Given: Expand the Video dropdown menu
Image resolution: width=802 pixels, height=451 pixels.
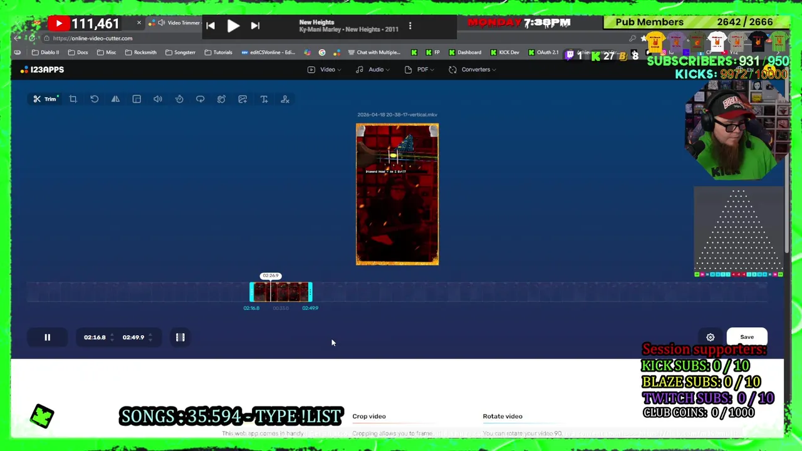Looking at the screenshot, I should [x=324, y=70].
